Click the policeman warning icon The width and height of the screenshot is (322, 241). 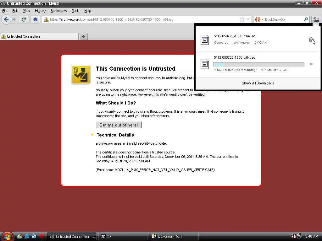coord(81,75)
